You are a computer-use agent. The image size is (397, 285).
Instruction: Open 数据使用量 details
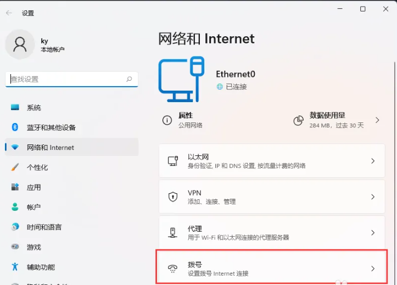337,120
